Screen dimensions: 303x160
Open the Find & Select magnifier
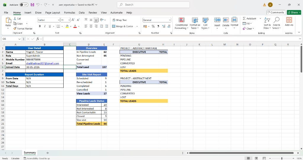[276, 23]
